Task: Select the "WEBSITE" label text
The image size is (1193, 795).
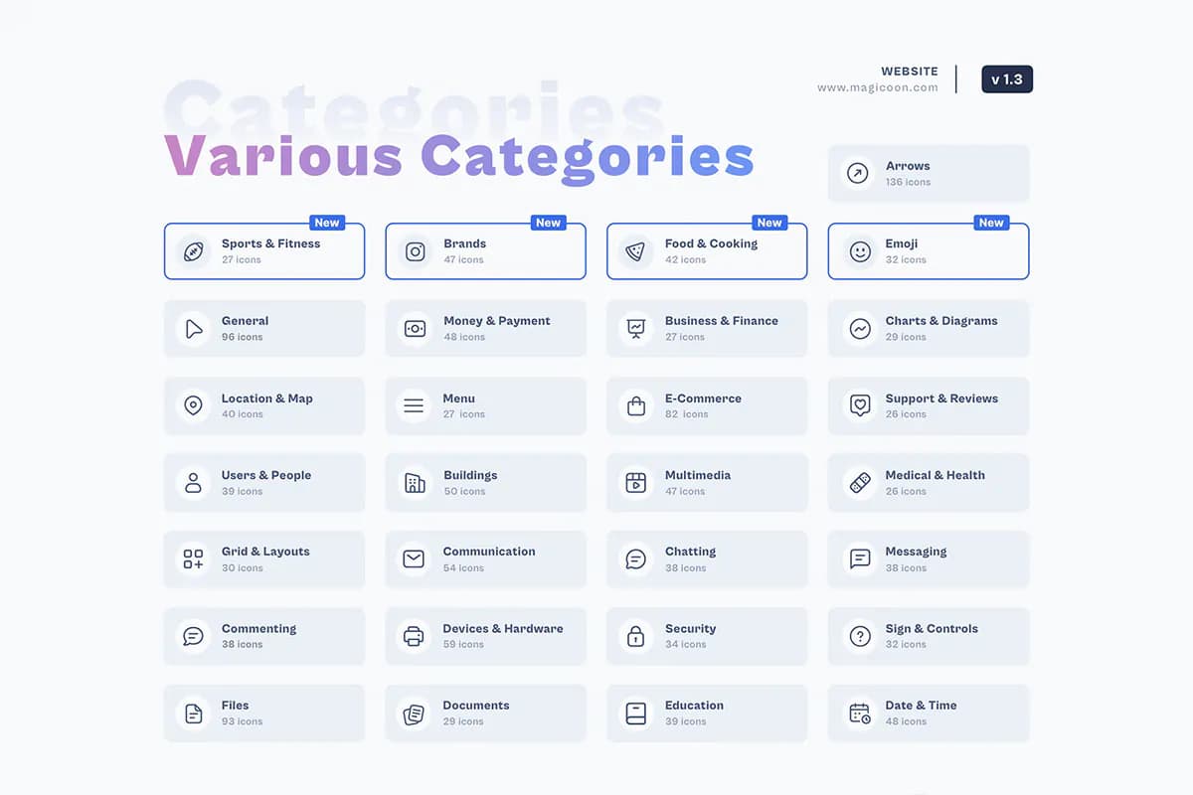Action: (910, 72)
